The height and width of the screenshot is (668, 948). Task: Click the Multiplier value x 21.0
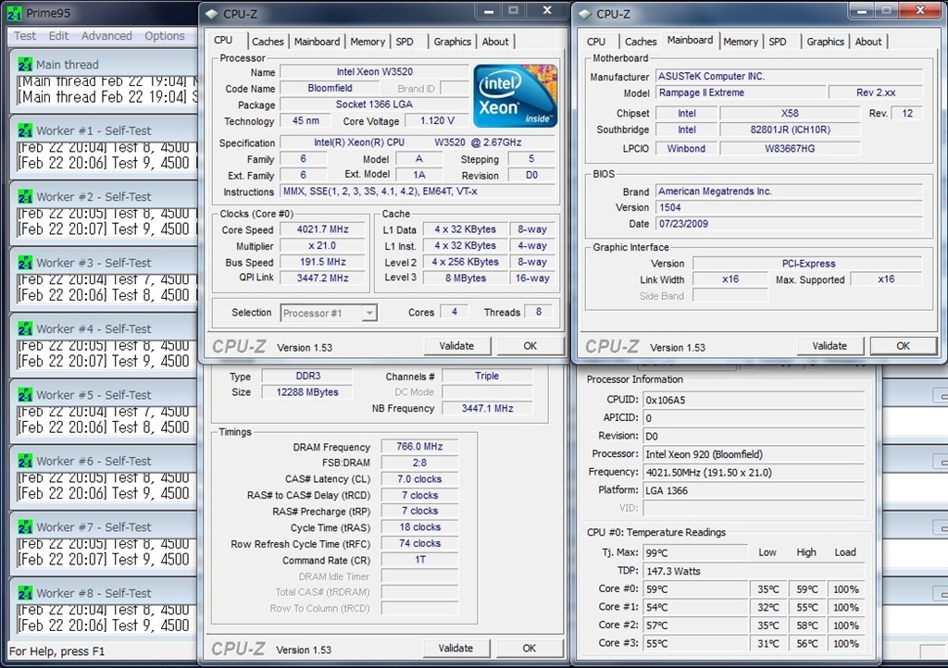323,246
